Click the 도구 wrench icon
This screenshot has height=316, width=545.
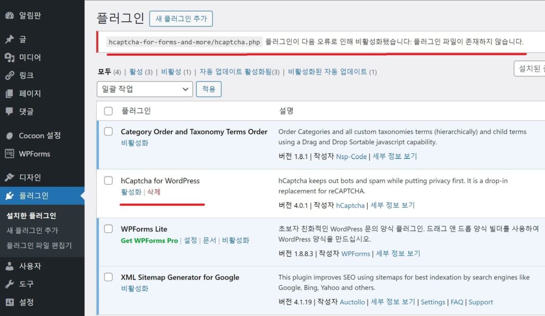point(10,284)
